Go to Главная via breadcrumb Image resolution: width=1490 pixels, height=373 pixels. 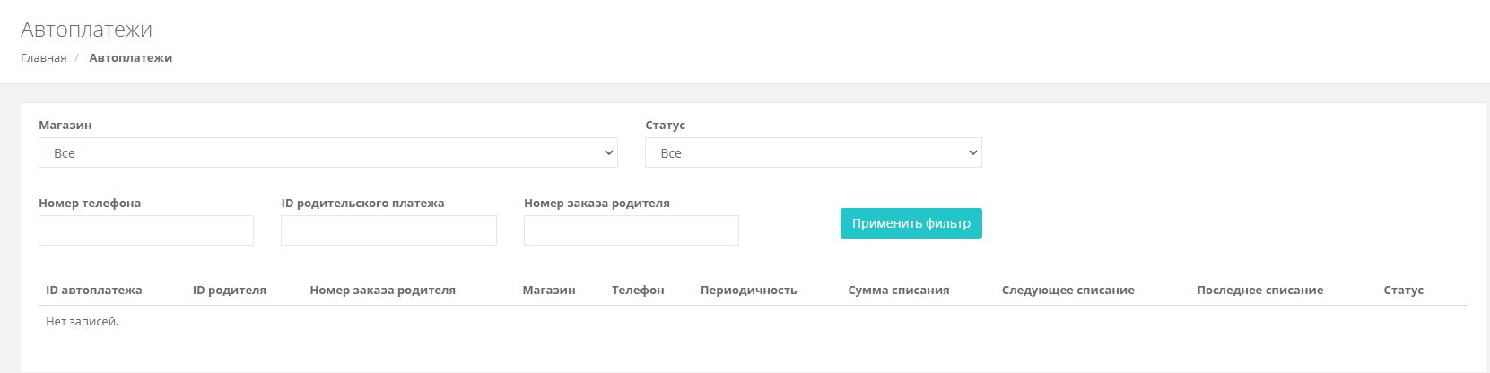pyautogui.click(x=44, y=58)
